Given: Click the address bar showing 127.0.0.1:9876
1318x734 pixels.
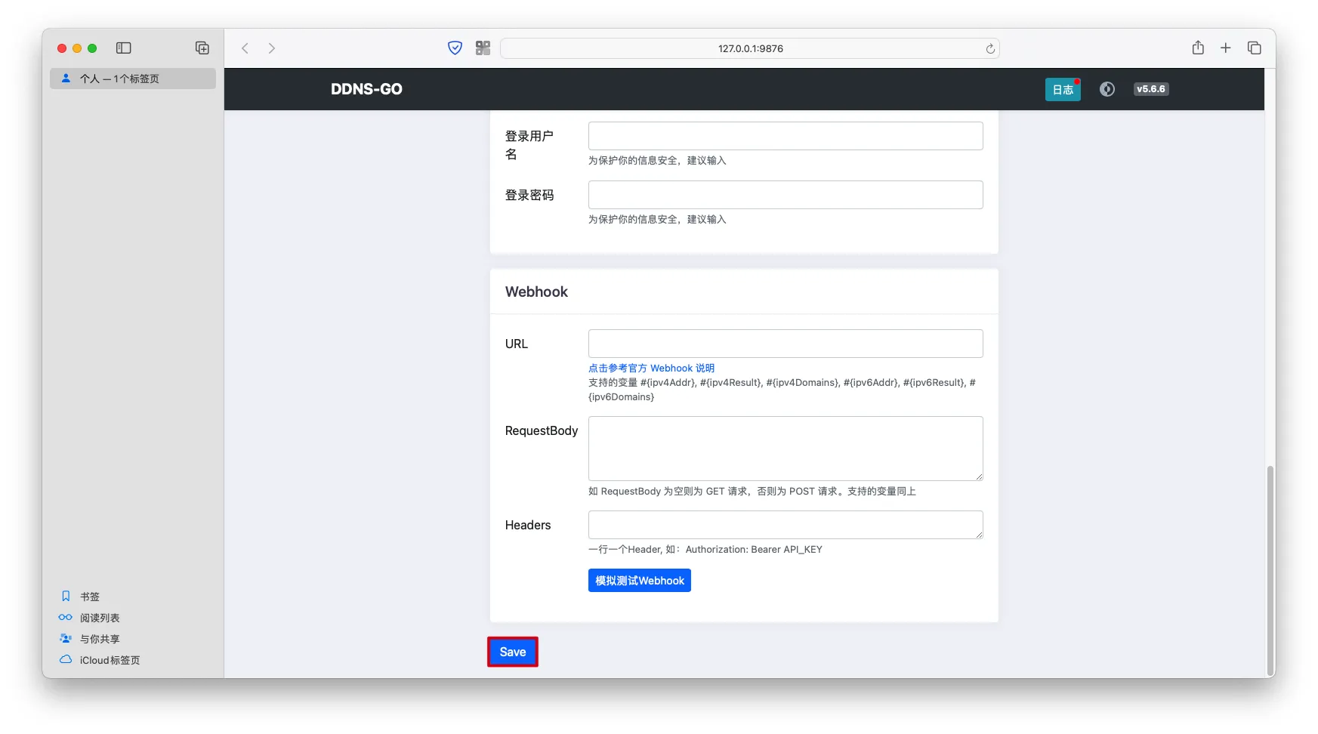Looking at the screenshot, I should 750,48.
